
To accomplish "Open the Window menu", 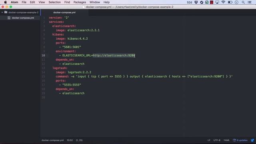I will [95, 2].
